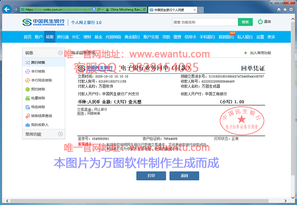The image size is (297, 205).
Task: Open the 手机银行 navigation item
Action: pos(207,37)
